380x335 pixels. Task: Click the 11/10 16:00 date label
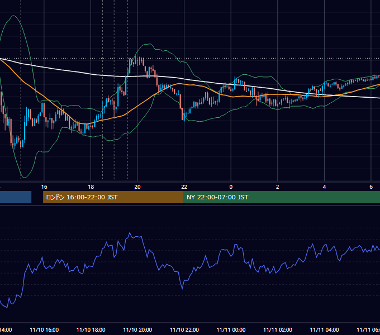[44, 329]
